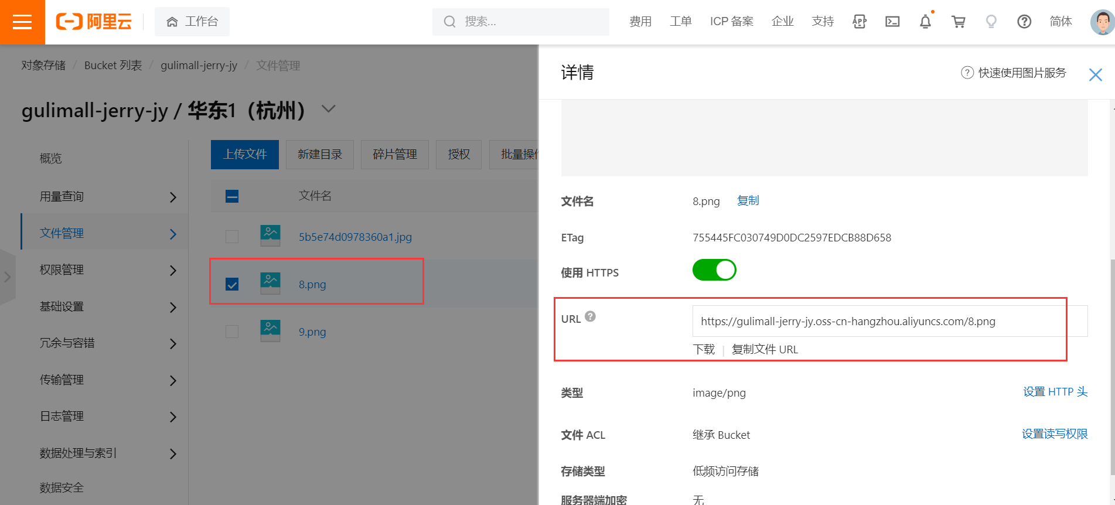
Task: Open the API explorer icon in the header
Action: [x=860, y=22]
